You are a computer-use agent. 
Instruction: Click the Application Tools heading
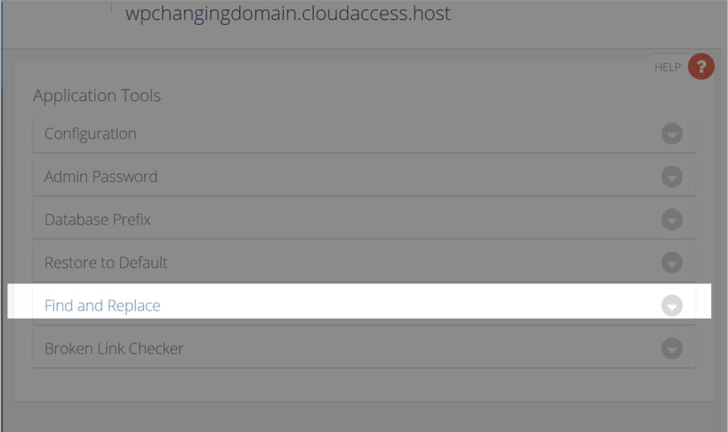point(97,96)
